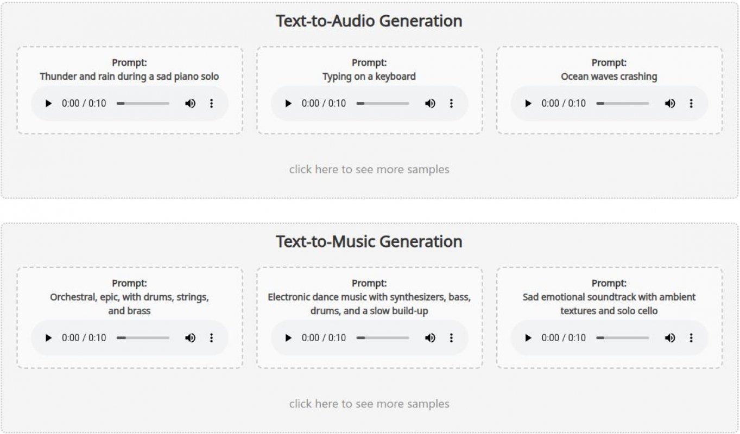Click "click here to see more samples" under Text-to-Audio
The image size is (740, 434).
(370, 169)
